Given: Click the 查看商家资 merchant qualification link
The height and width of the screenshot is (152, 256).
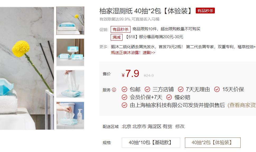Looking at the screenshot, I should point(242,105).
